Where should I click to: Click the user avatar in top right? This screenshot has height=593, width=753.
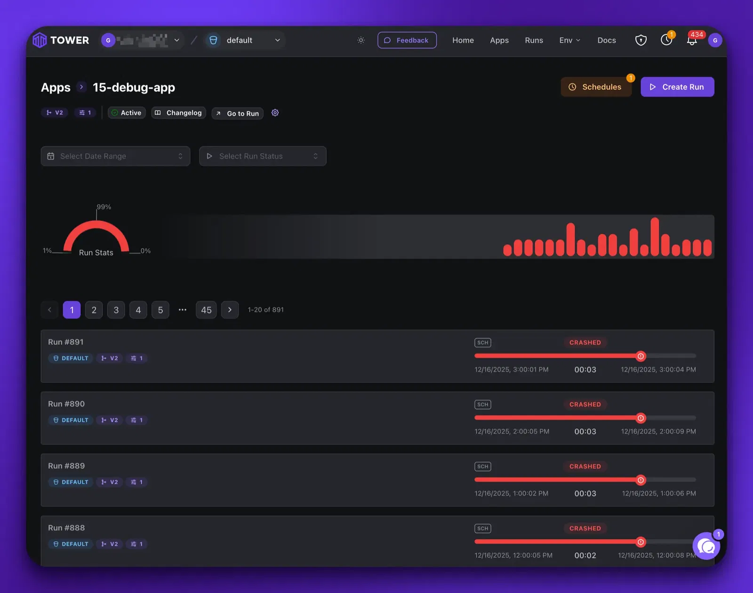(x=714, y=40)
